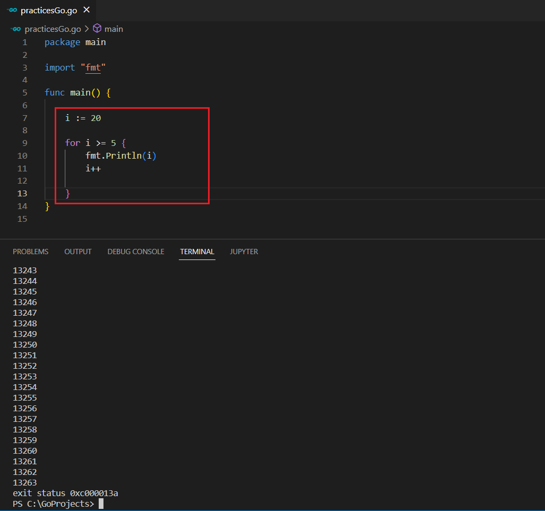The image size is (545, 511).
Task: Select the TERMINAL panel tab
Action: pyautogui.click(x=197, y=252)
